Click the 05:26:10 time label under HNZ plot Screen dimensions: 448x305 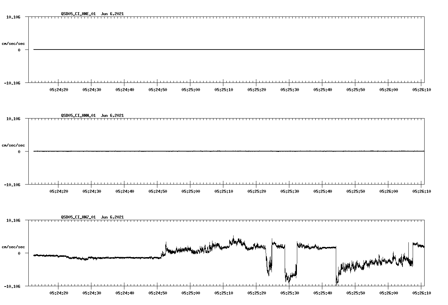(x=422, y=293)
